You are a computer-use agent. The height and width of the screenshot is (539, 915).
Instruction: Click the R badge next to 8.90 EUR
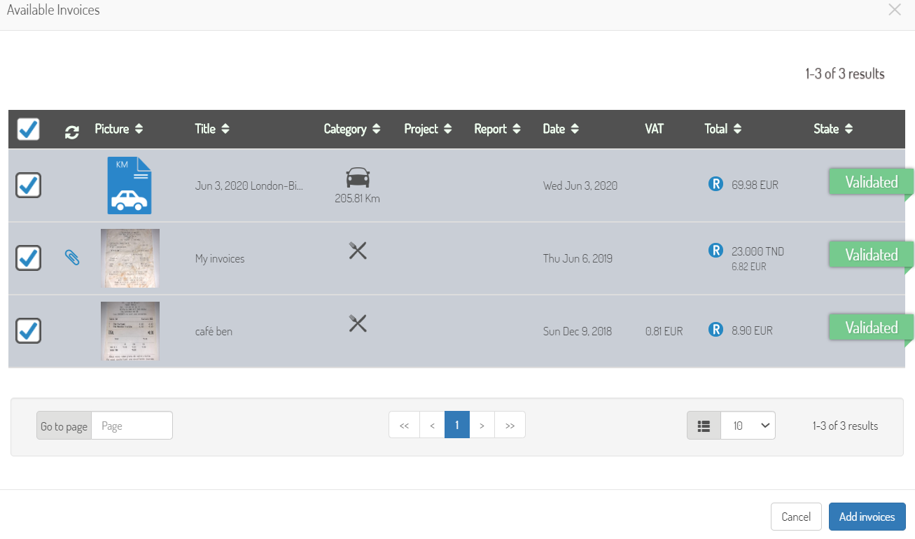pyautogui.click(x=715, y=330)
